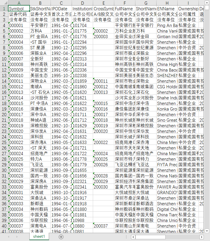Select the ENName header cell
The width and height of the screenshot is (210, 241).
pos(167,9)
